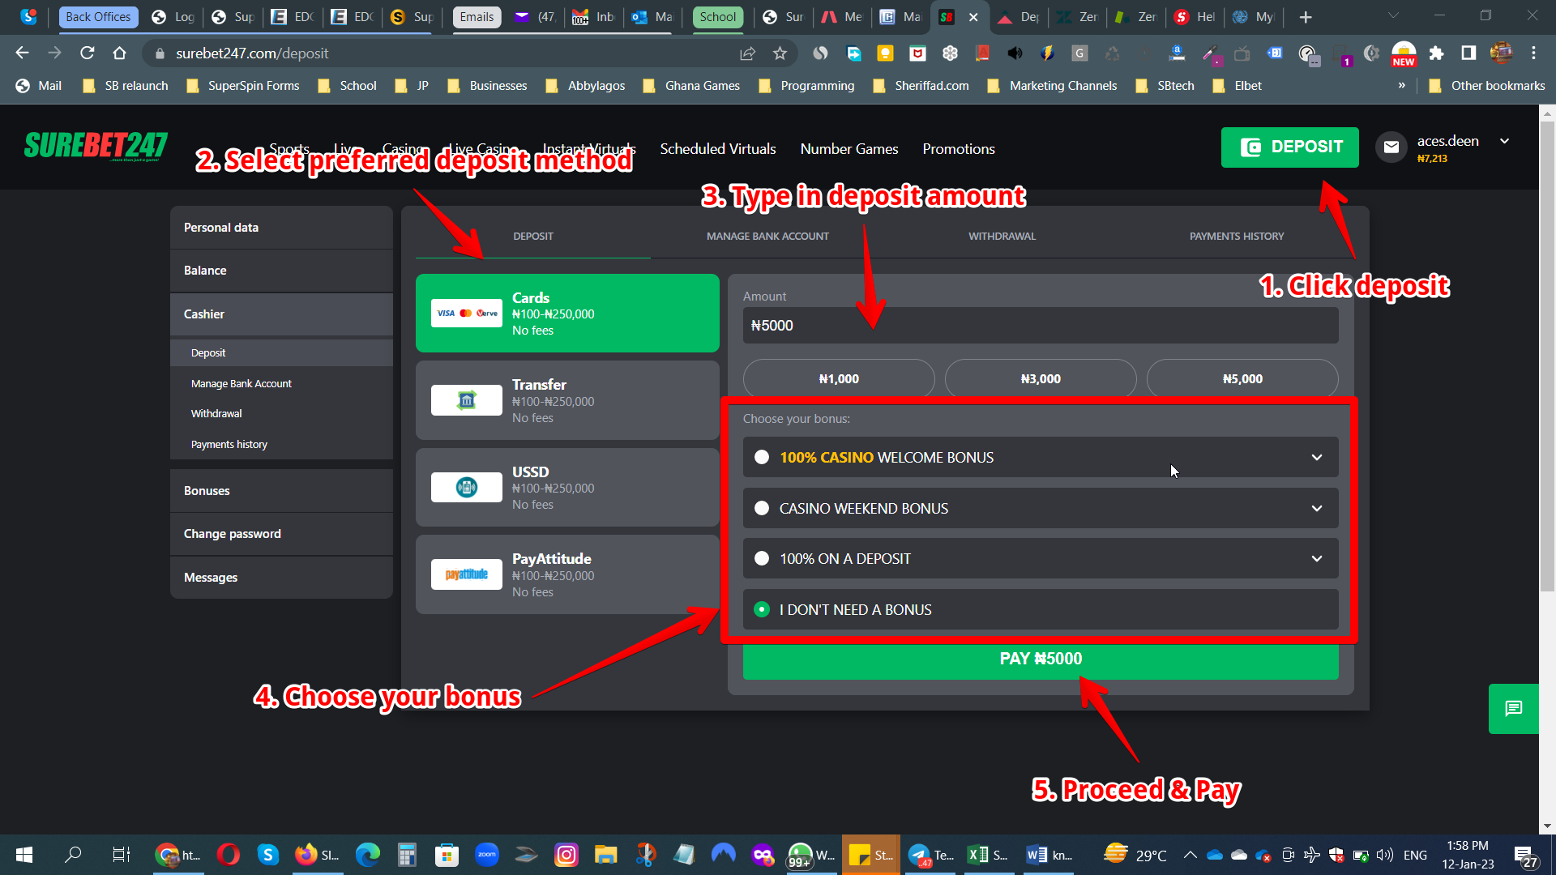Image resolution: width=1556 pixels, height=875 pixels.
Task: Open Balance in sidebar
Action: click(x=281, y=271)
